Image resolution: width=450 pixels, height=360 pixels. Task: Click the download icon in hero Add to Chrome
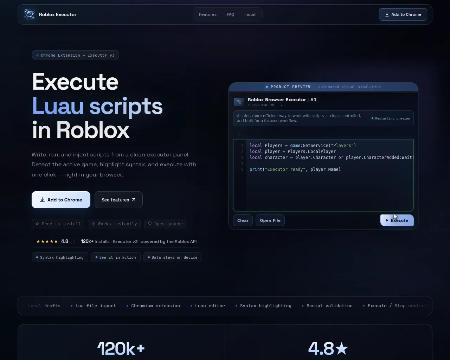click(42, 200)
